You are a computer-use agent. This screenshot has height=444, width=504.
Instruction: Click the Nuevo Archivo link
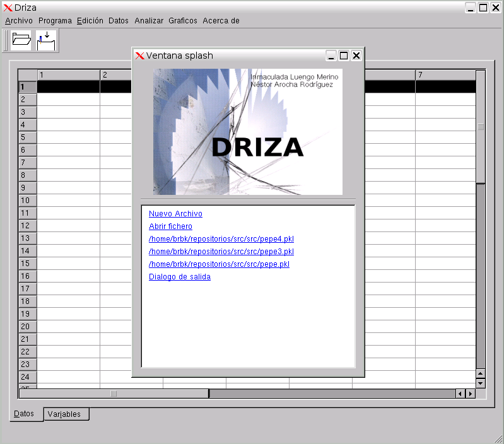coord(175,214)
